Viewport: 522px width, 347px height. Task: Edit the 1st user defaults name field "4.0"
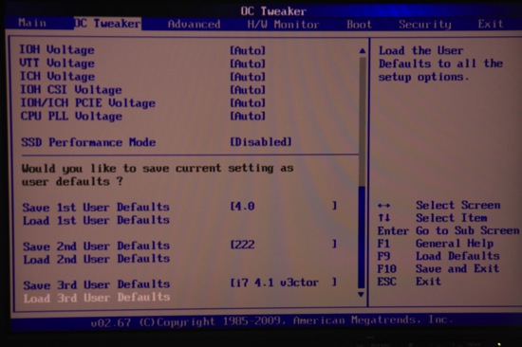coord(284,207)
